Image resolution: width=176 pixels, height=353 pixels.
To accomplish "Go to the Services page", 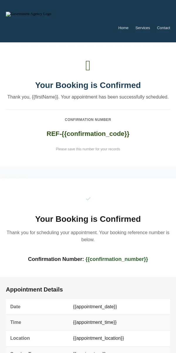I will click(143, 28).
